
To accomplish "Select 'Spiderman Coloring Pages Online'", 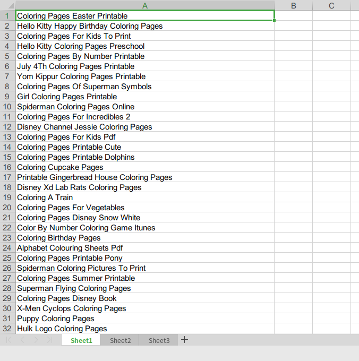I will 145,107.
